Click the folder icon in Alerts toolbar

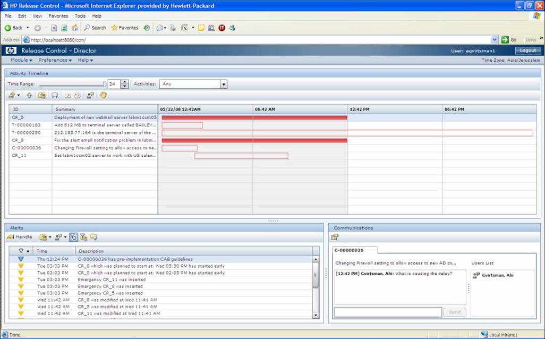(43, 237)
